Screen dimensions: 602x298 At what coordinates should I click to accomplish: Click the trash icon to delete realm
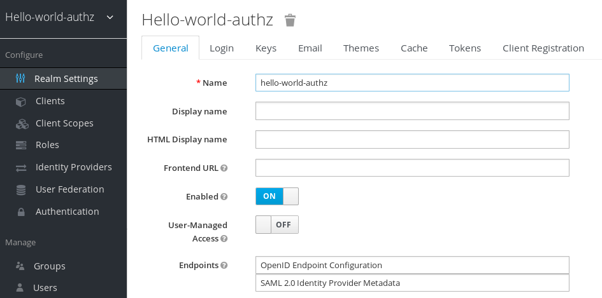[x=290, y=20]
